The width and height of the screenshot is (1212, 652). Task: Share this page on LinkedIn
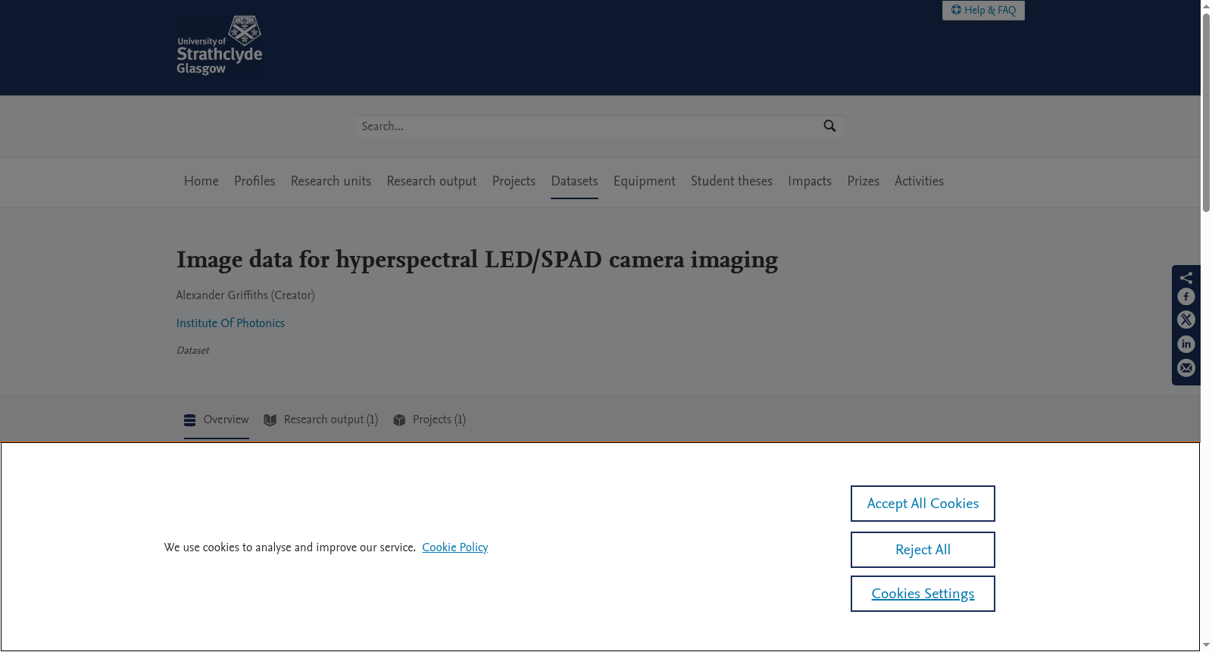[1186, 345]
